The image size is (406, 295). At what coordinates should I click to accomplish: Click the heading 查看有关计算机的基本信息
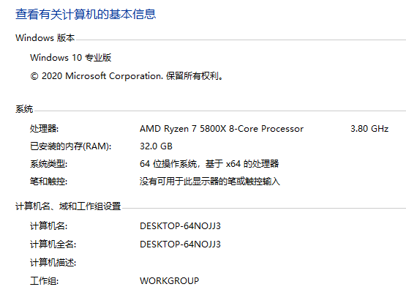[86, 14]
